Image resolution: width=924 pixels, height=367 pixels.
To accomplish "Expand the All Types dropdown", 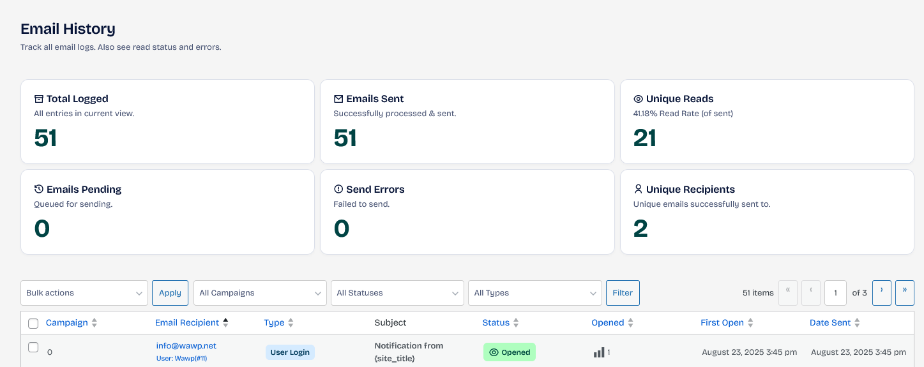I will click(534, 293).
